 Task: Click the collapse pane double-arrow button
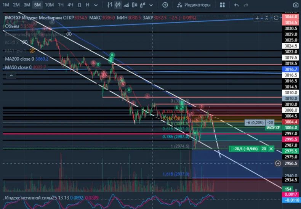tap(267, 18)
